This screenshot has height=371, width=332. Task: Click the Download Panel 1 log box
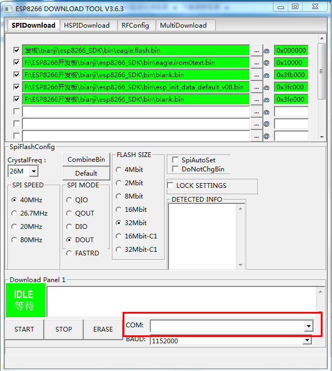click(182, 302)
